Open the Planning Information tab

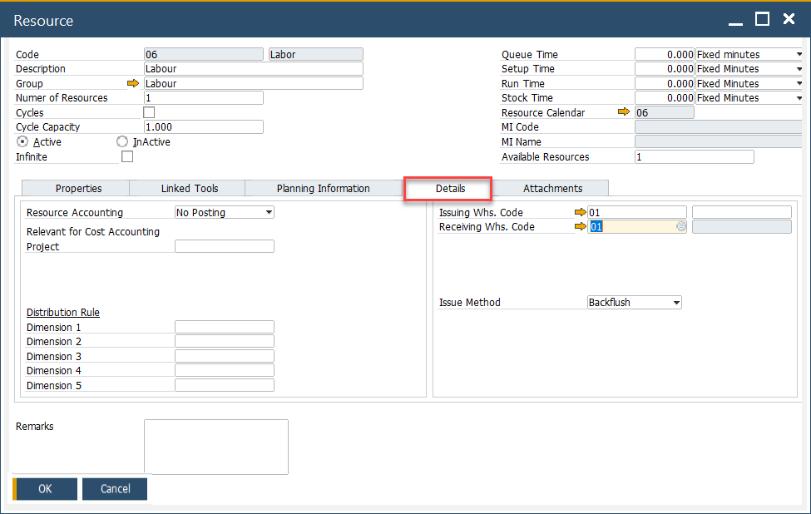pos(323,188)
